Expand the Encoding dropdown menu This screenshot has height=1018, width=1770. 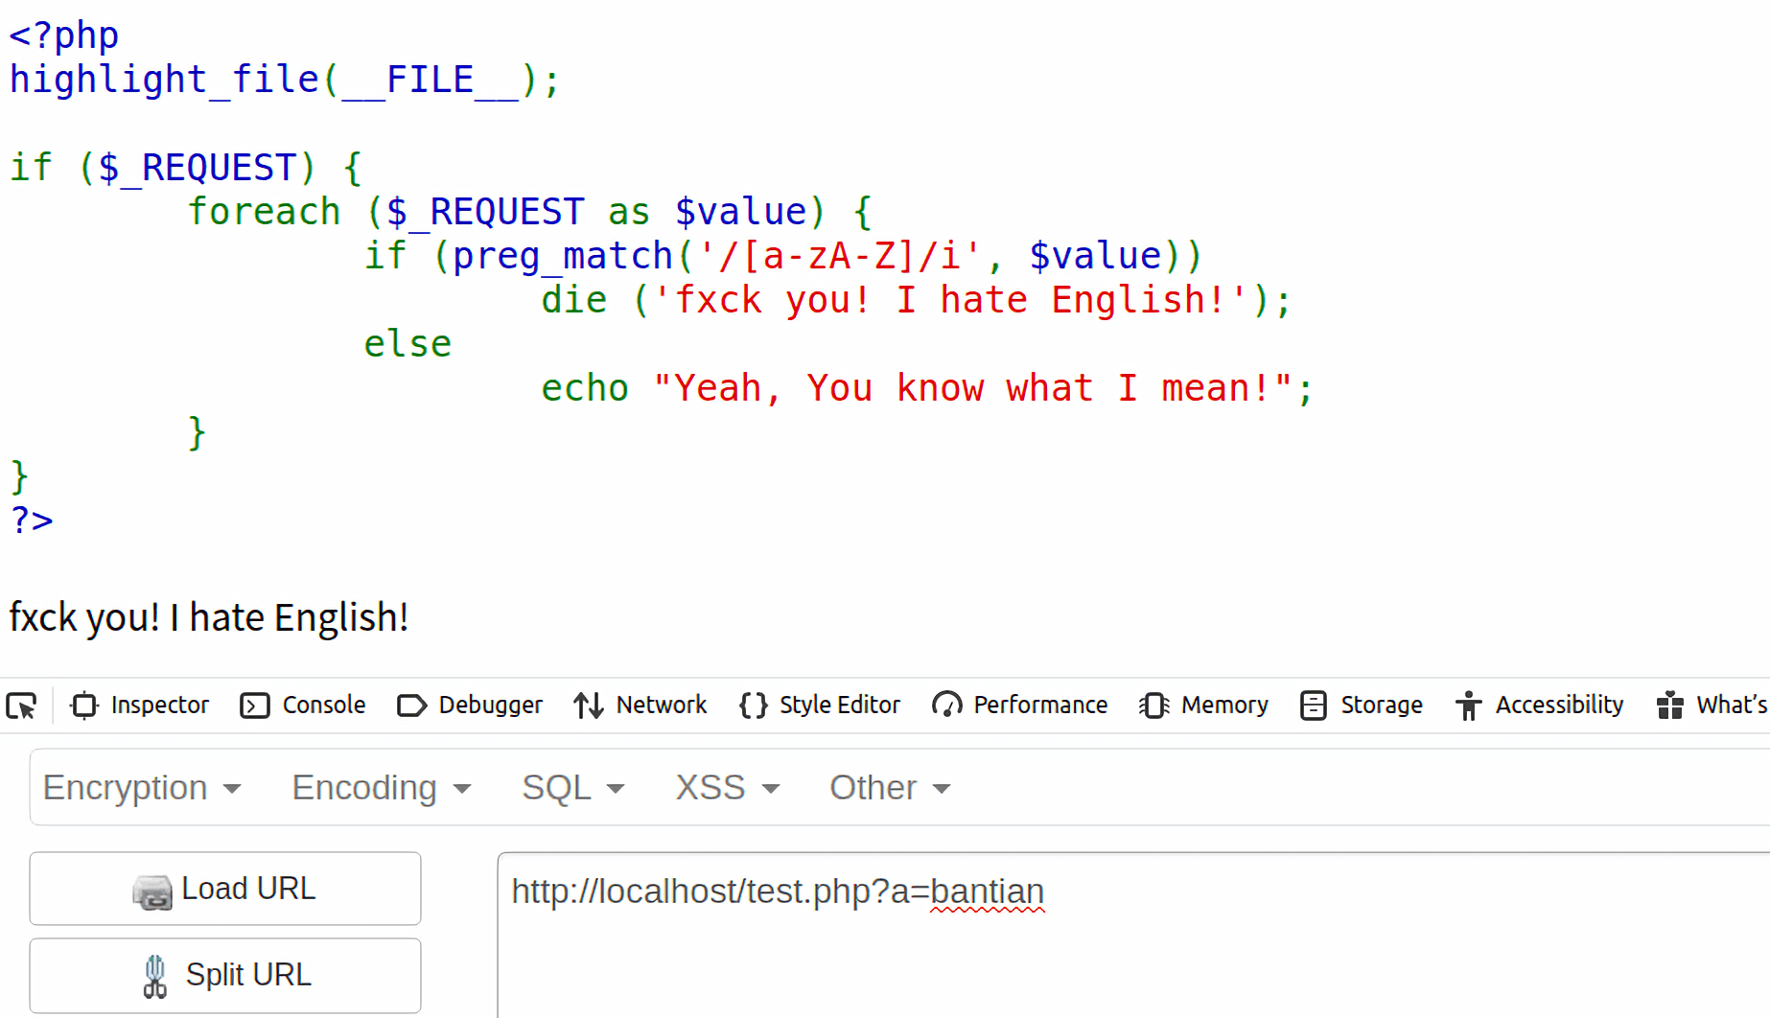pos(382,788)
